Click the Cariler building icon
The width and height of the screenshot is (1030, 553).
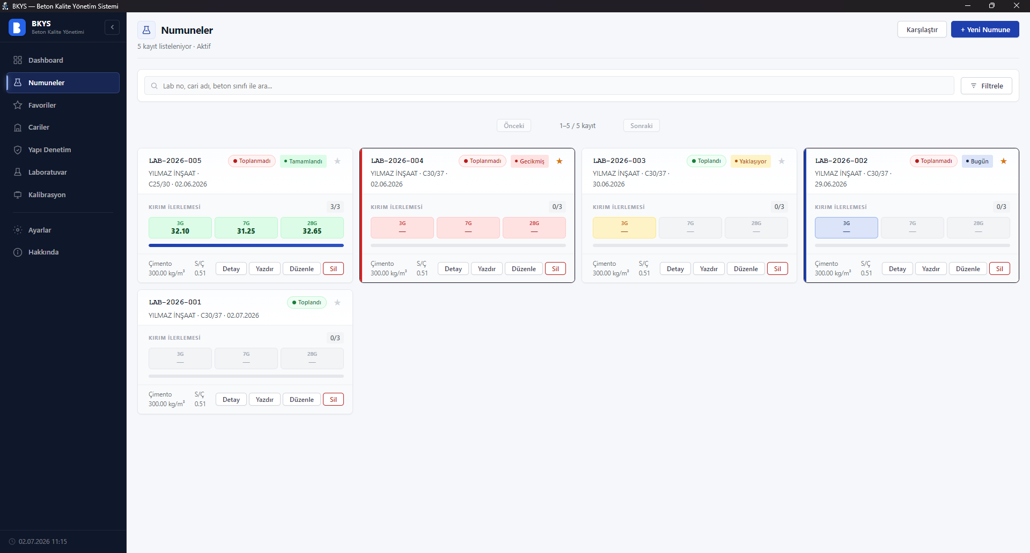click(18, 127)
